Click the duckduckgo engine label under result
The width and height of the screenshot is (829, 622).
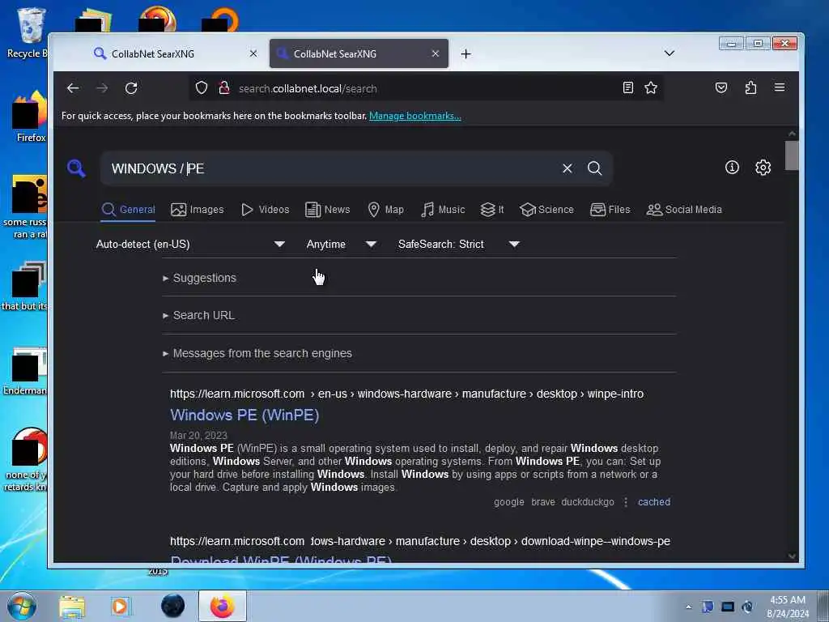click(x=588, y=502)
